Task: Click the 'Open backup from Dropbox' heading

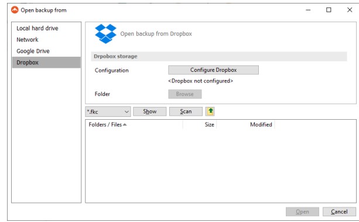Action: pyautogui.click(x=156, y=34)
